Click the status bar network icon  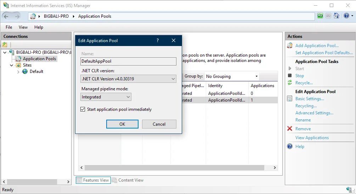click(349, 189)
